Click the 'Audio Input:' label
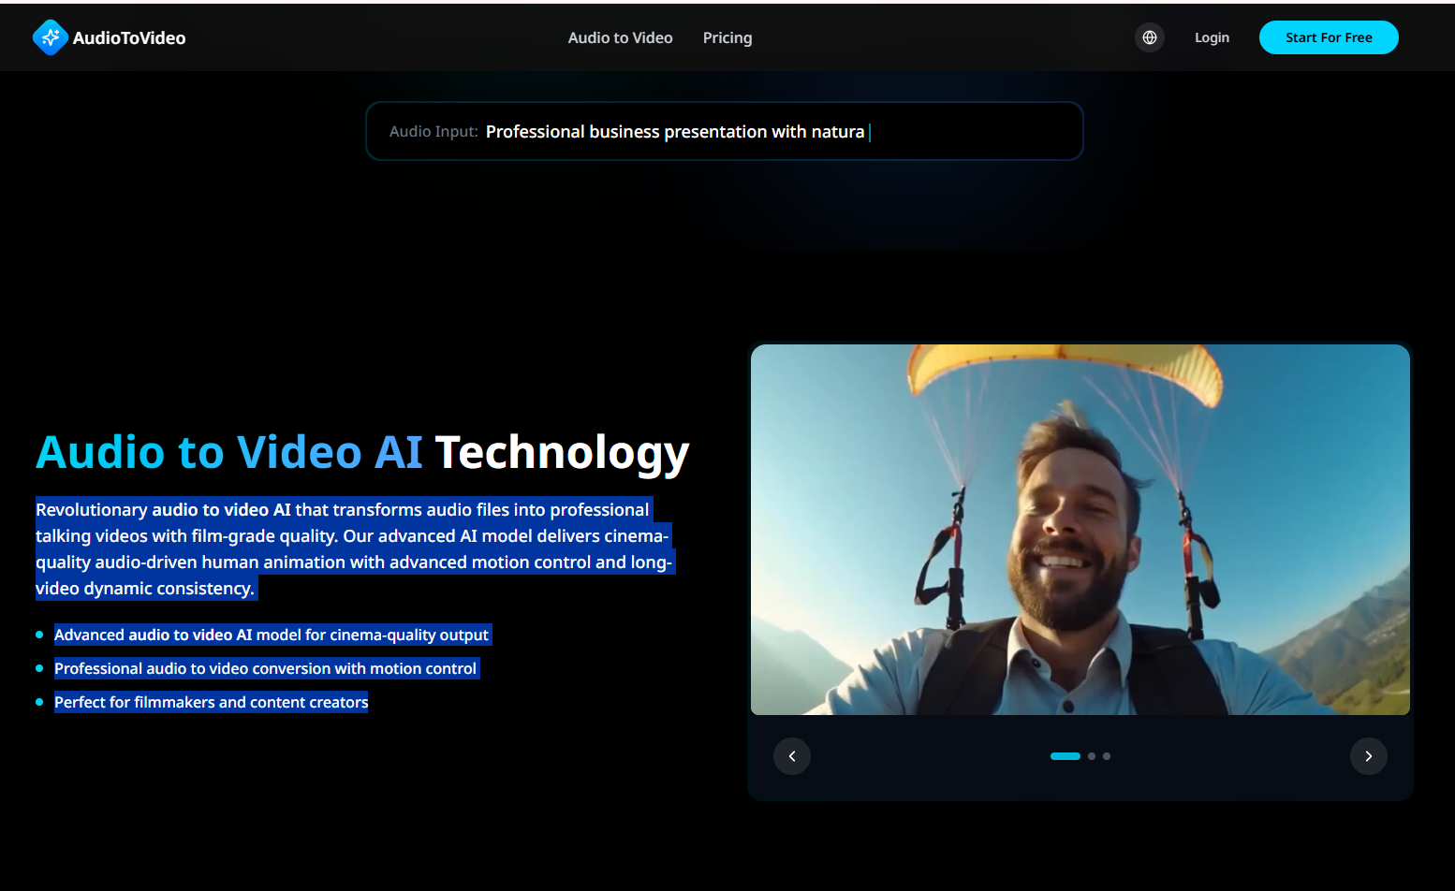The height and width of the screenshot is (891, 1455). [433, 131]
